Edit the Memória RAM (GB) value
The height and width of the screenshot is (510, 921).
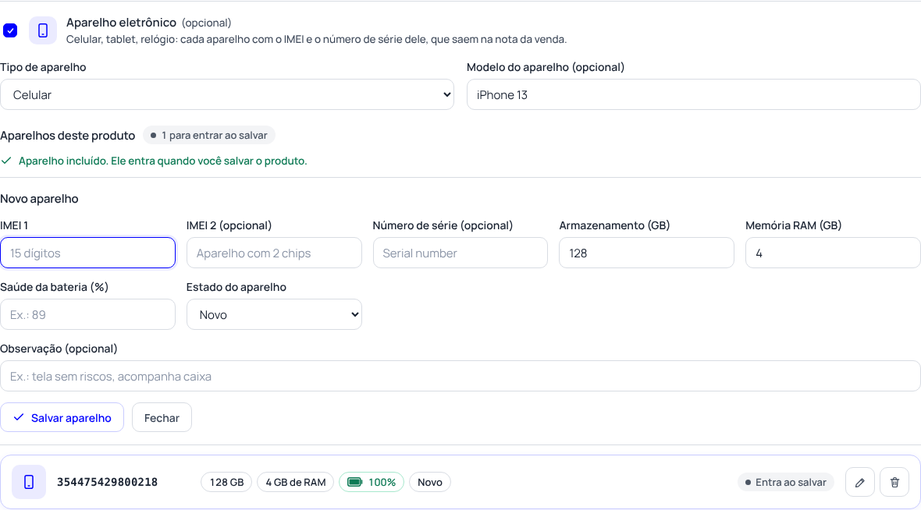pos(832,253)
